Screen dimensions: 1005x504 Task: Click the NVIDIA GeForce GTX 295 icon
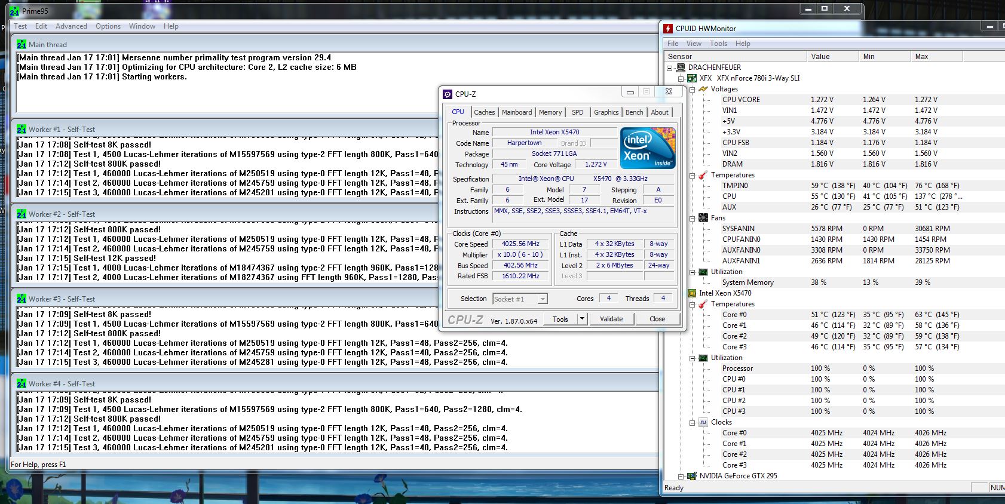[692, 476]
